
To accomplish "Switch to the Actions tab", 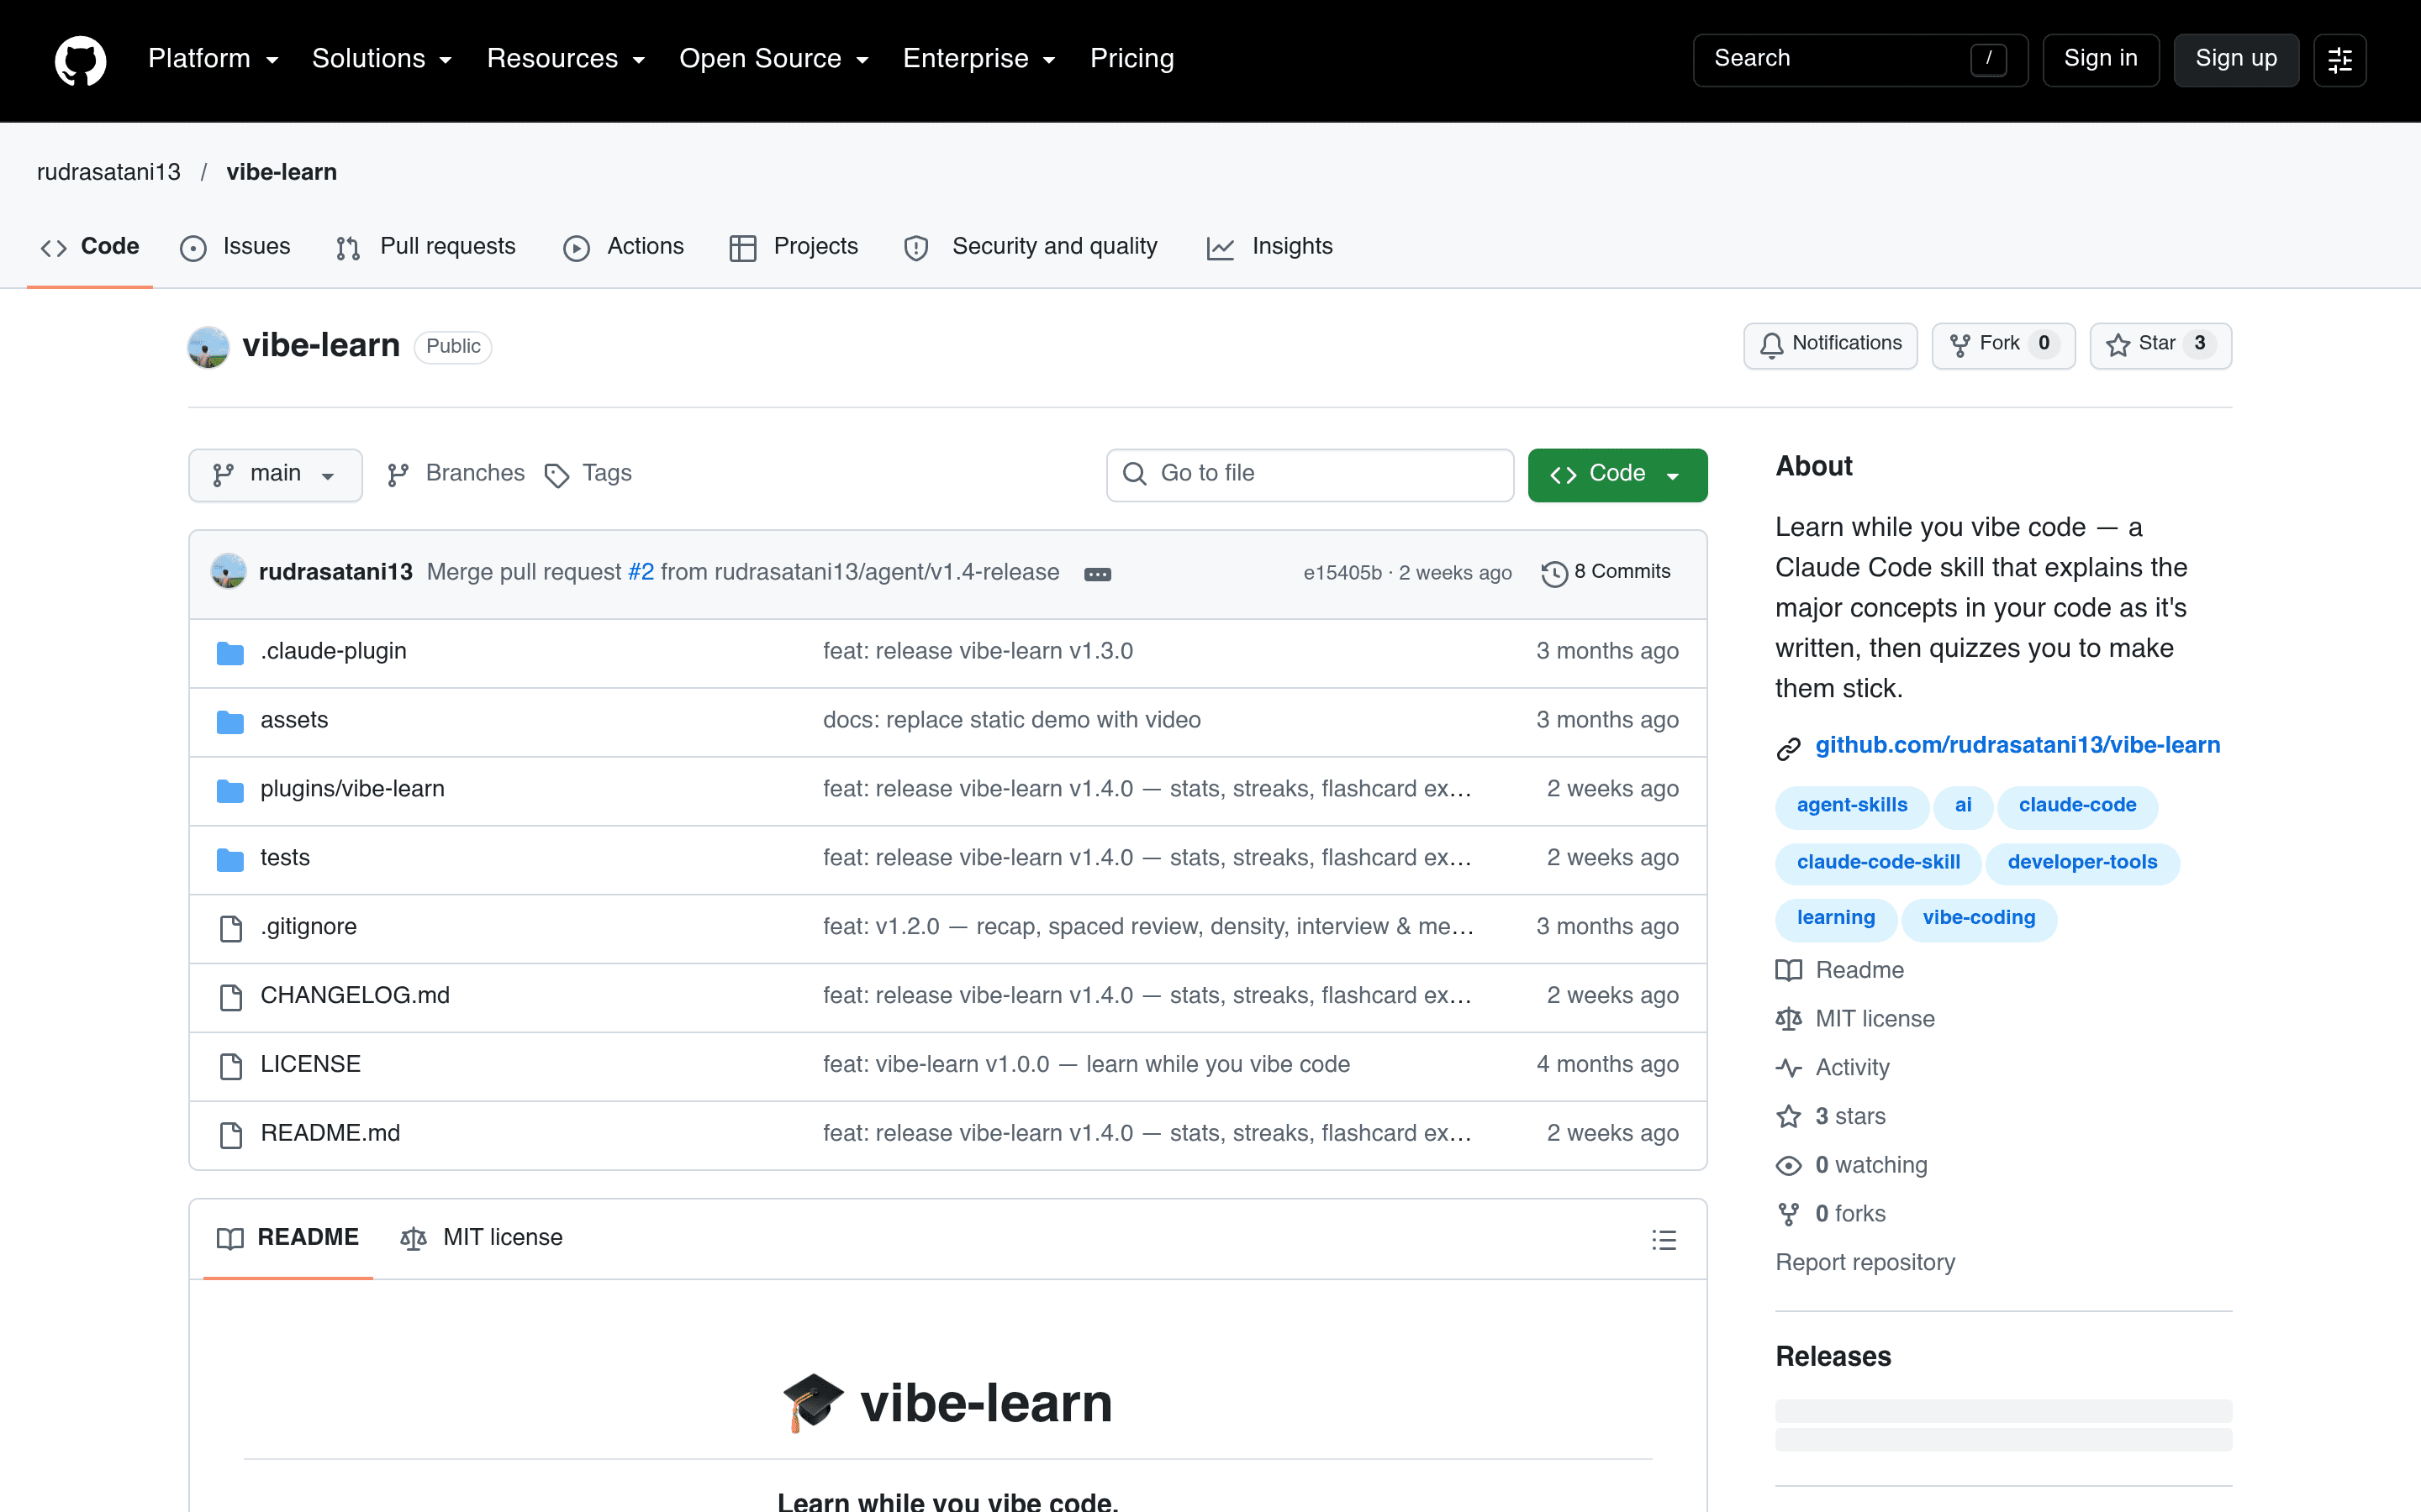I will pyautogui.click(x=623, y=247).
